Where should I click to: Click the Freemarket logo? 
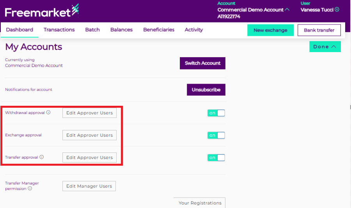click(x=42, y=12)
